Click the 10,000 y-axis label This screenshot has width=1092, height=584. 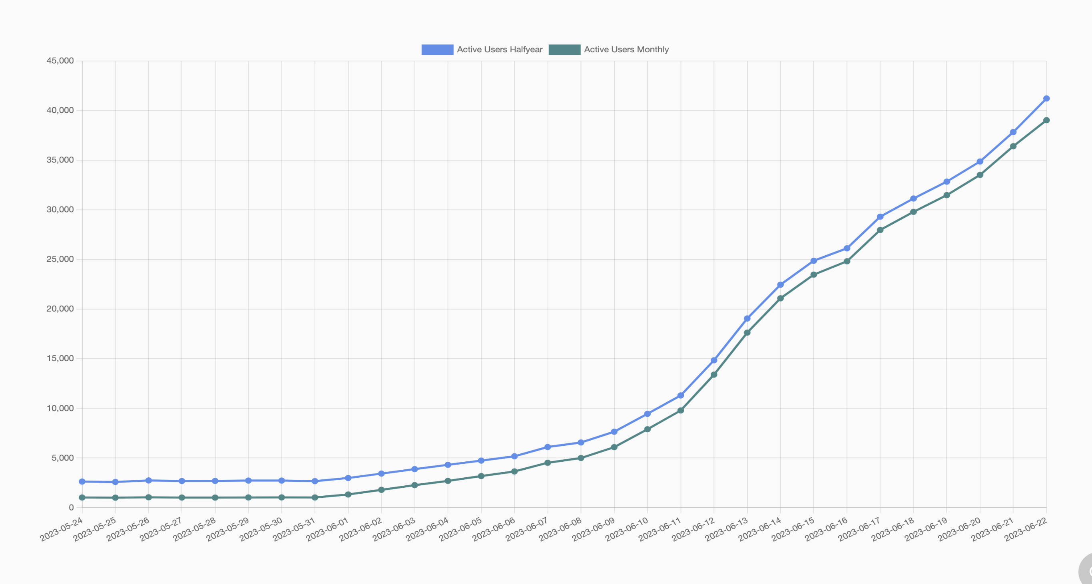coord(60,408)
